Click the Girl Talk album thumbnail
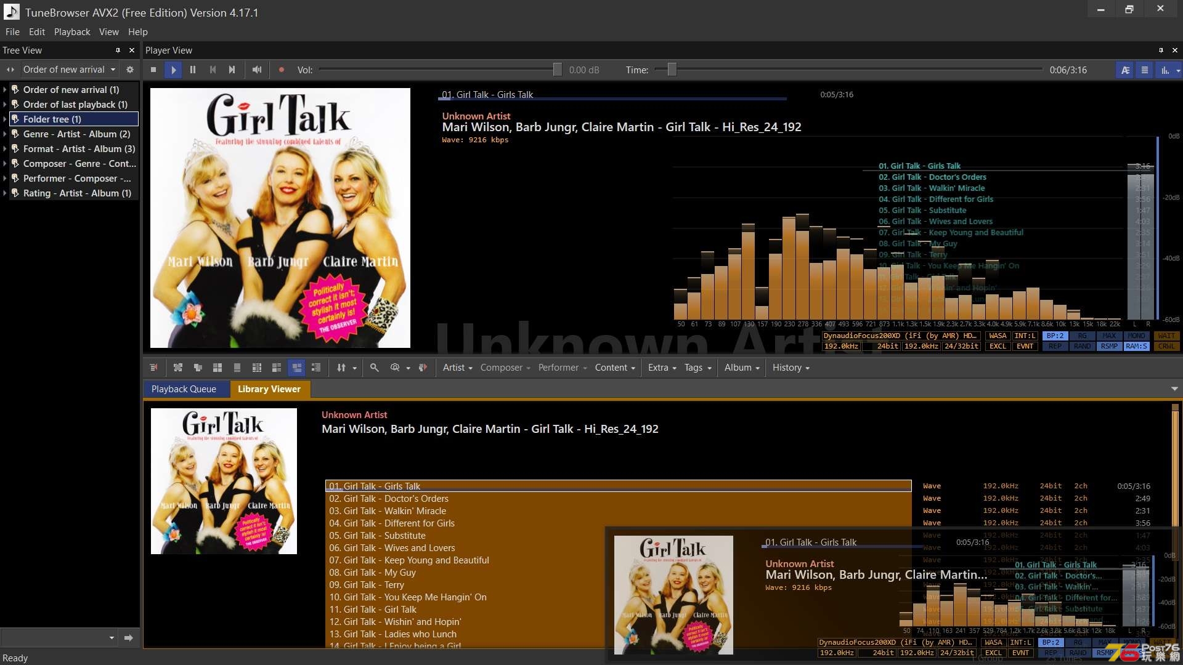 tap(226, 479)
